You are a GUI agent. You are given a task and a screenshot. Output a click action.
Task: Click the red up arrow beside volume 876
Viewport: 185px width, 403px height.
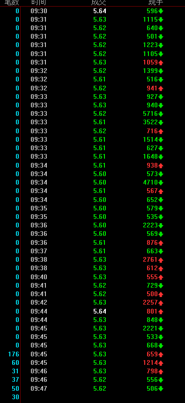(161, 242)
